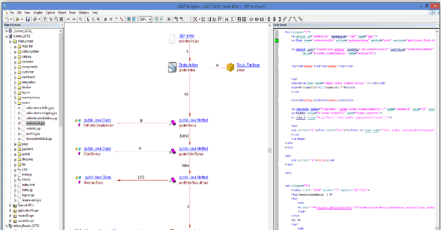Close the Object Browser panel
441x230 pixels.
62,25
